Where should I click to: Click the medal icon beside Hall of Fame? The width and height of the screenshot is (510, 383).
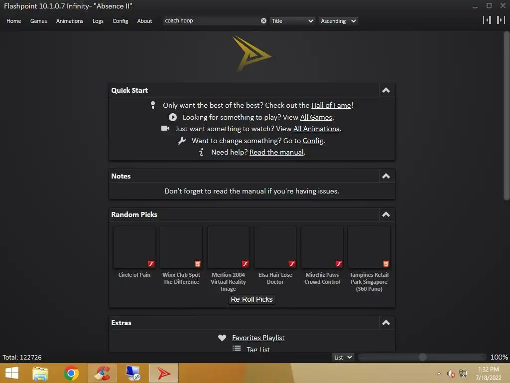coord(152,105)
